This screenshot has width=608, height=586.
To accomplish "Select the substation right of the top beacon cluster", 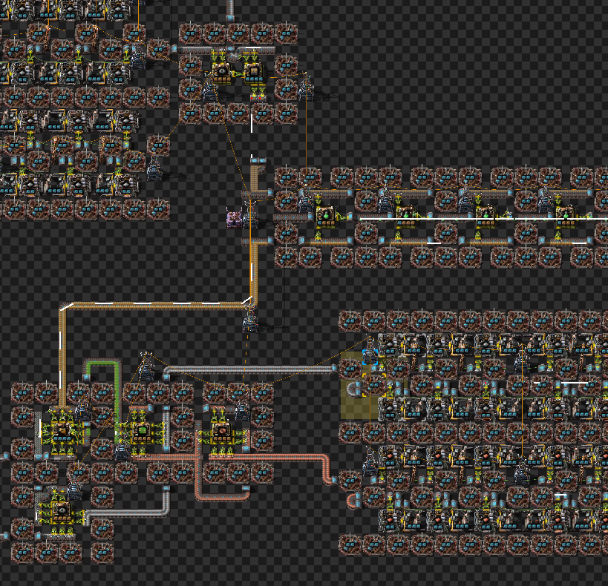I will (306, 87).
